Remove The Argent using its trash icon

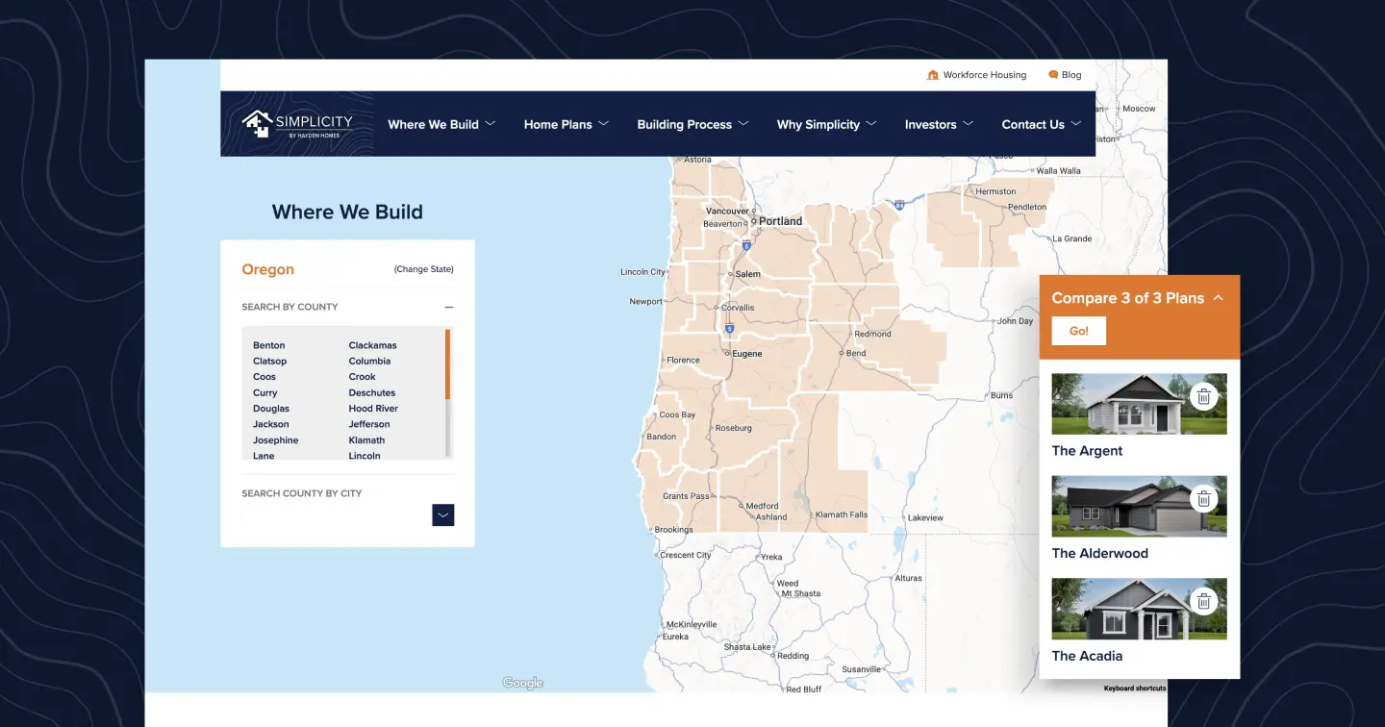(1204, 396)
